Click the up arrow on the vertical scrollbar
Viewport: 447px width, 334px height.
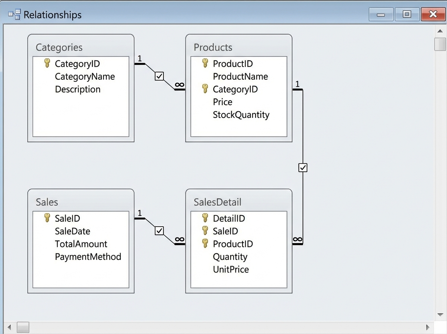(x=441, y=31)
